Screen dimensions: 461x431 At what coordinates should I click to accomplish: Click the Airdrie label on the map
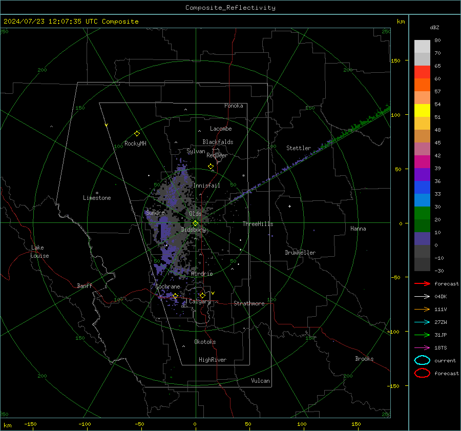[x=202, y=274]
